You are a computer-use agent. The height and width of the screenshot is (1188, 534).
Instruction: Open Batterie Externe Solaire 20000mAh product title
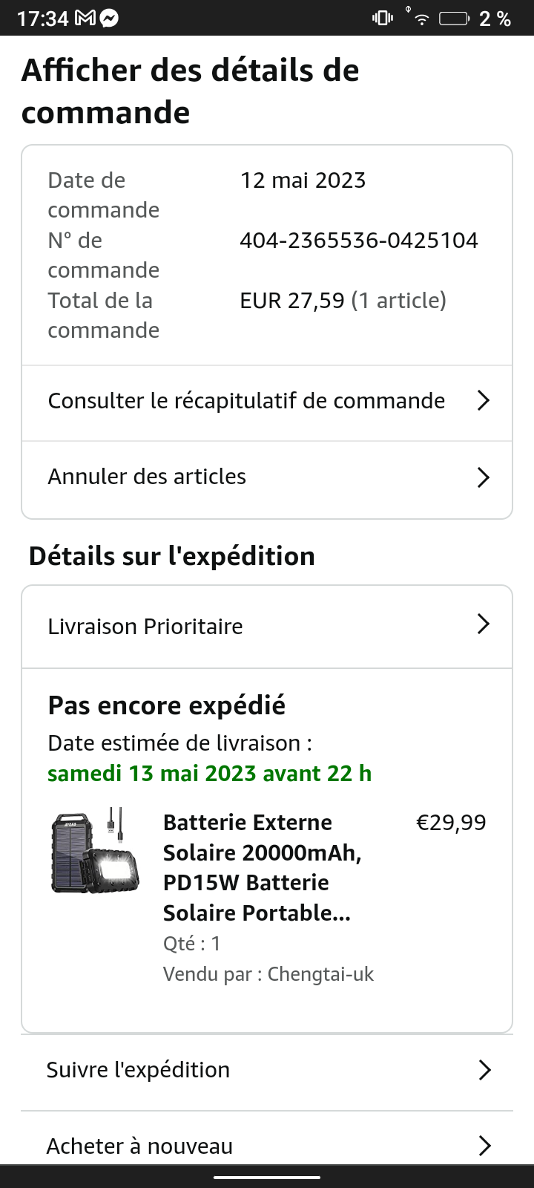263,867
